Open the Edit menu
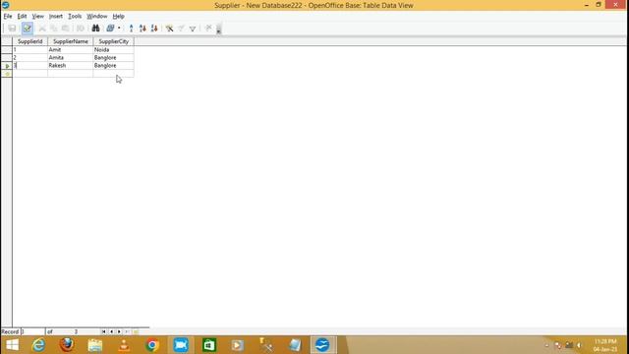Viewport: 629px width, 354px height. coord(22,16)
